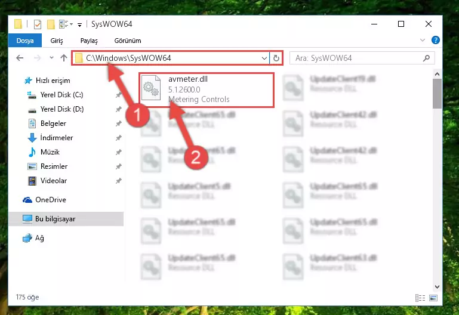Click the Hızlı erişim star icon

click(28, 81)
